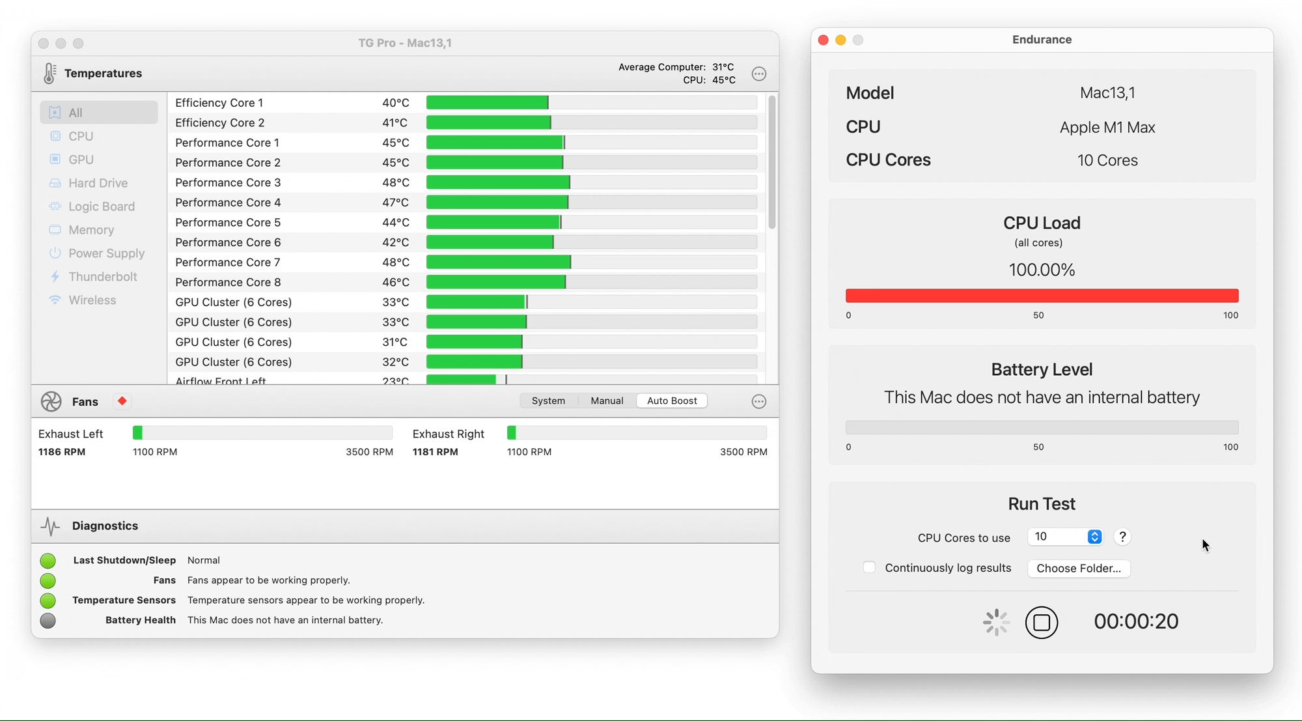Click the 100.00% CPU load value
Screen dimensions: 1302x721
1042,270
